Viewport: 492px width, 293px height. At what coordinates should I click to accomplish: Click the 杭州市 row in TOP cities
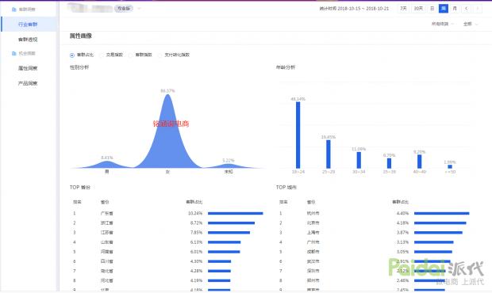pyautogui.click(x=374, y=214)
